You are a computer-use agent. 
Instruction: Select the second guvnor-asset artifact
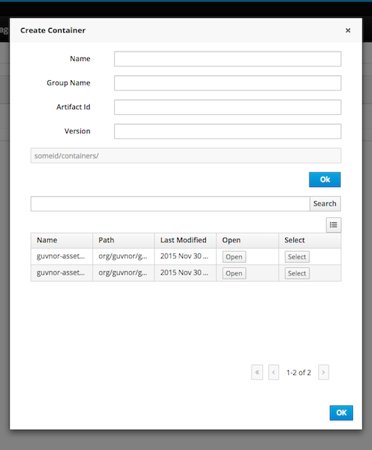click(x=297, y=273)
